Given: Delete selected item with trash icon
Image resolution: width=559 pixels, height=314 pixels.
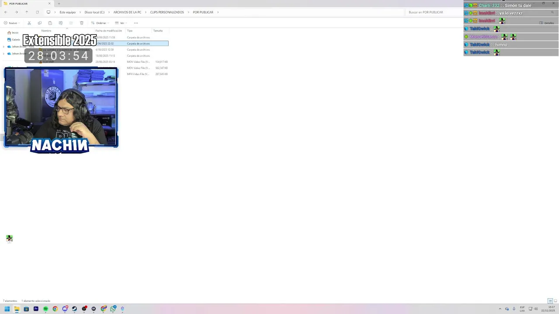Looking at the screenshot, I should (82, 23).
